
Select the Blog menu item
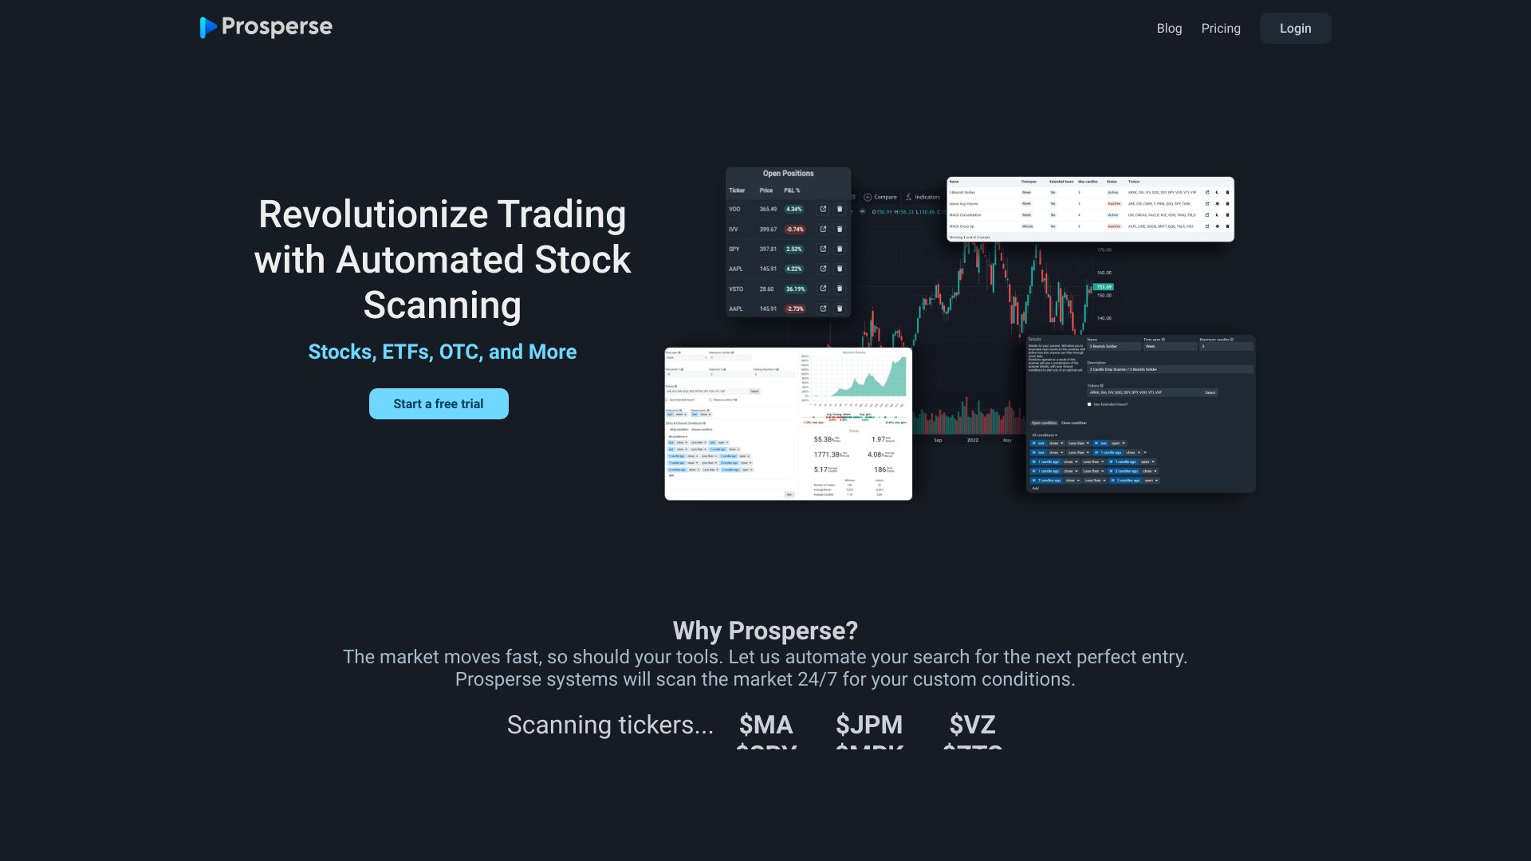click(1169, 29)
